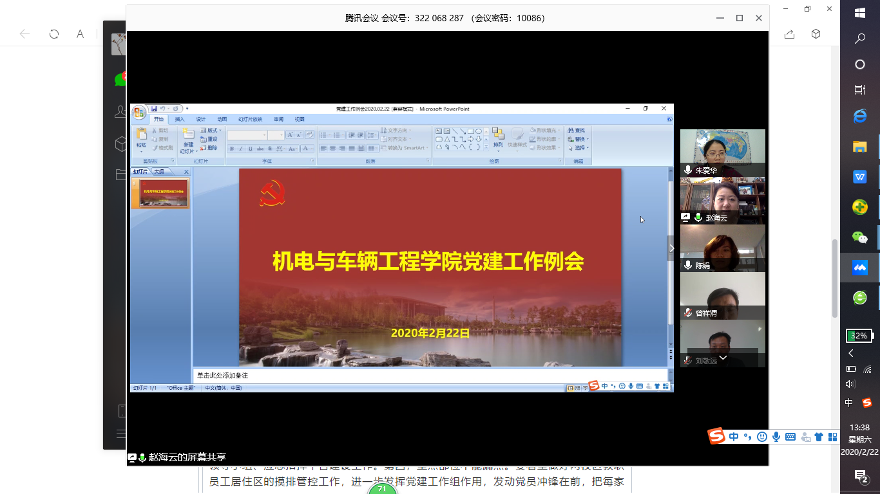
Task: Switch to the Insert (插入) ribbon tab
Action: click(180, 119)
